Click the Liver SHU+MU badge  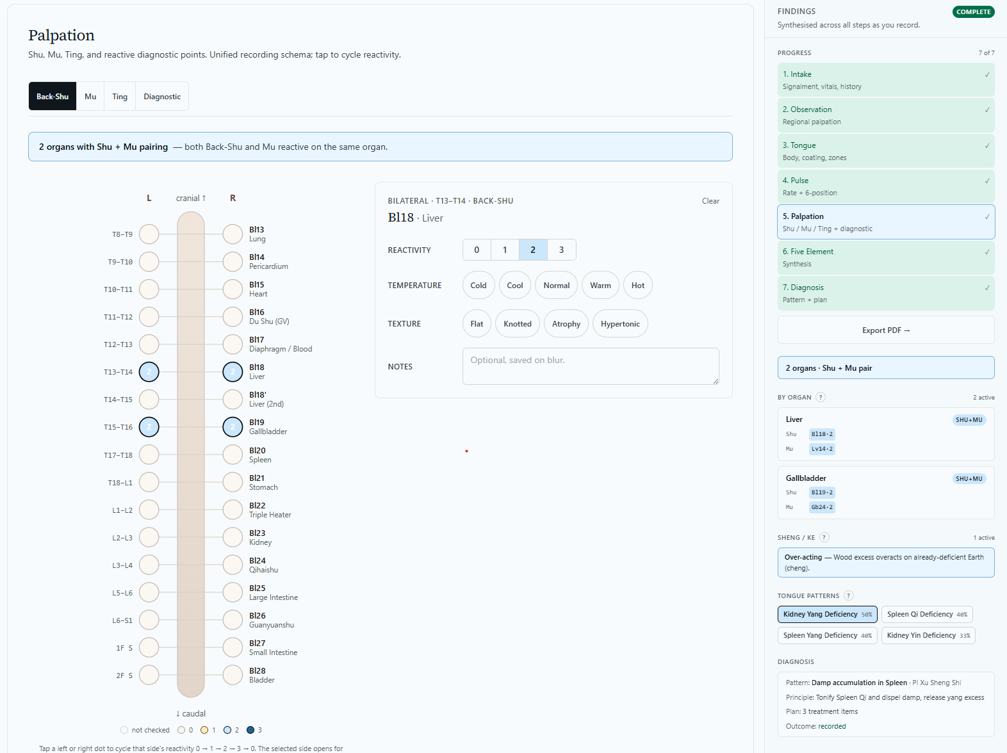tap(969, 420)
